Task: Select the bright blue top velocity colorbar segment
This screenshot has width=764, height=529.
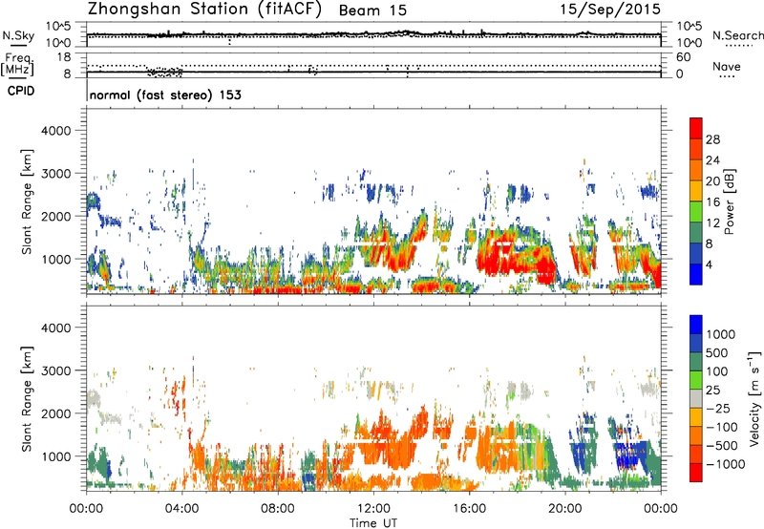Action: (696, 325)
